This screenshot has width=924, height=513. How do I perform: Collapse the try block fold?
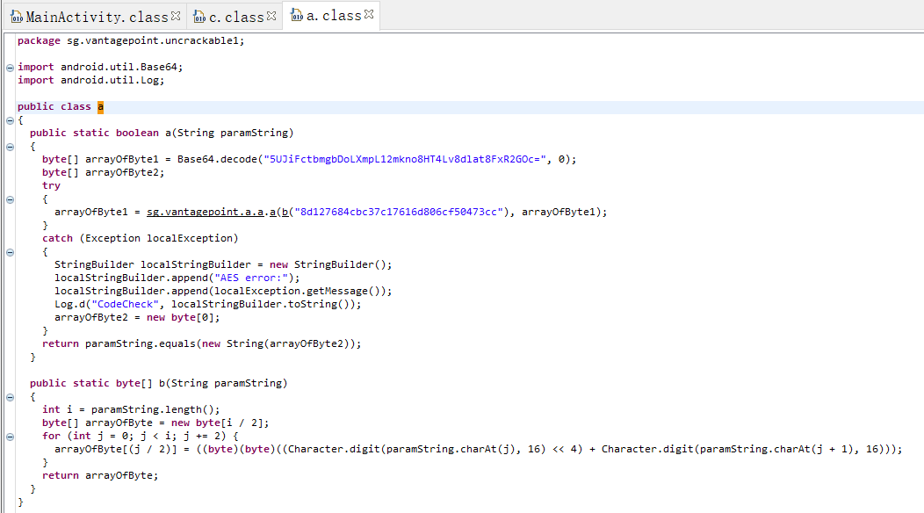[x=10, y=199]
